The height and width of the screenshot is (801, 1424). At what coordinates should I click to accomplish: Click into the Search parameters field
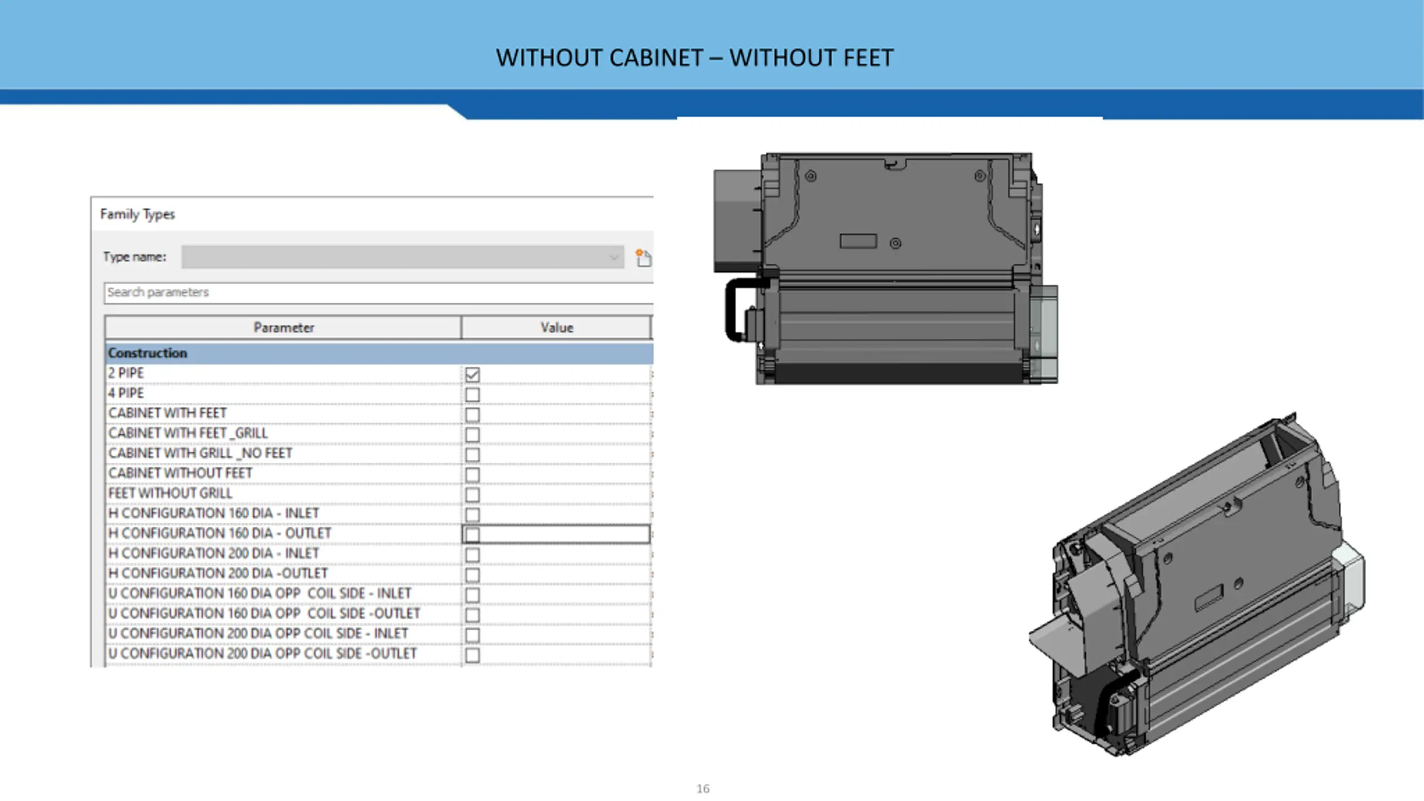pos(378,293)
